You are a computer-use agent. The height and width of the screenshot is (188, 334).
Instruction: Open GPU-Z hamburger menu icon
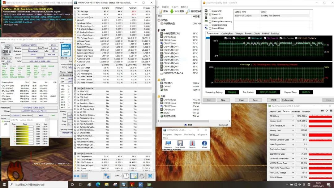(x=330, y=111)
